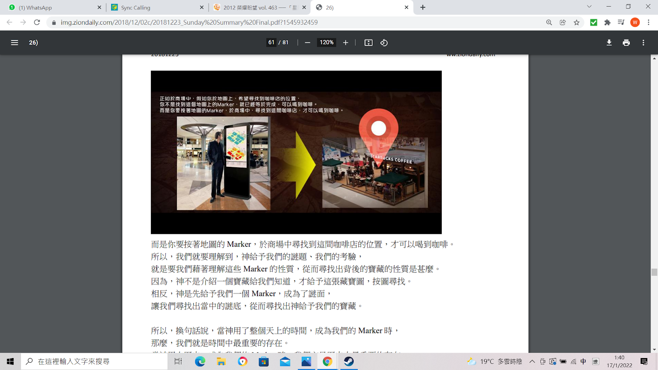Image resolution: width=658 pixels, height=370 pixels.
Task: Click PDF document title 26)
Action: pyautogui.click(x=33, y=42)
